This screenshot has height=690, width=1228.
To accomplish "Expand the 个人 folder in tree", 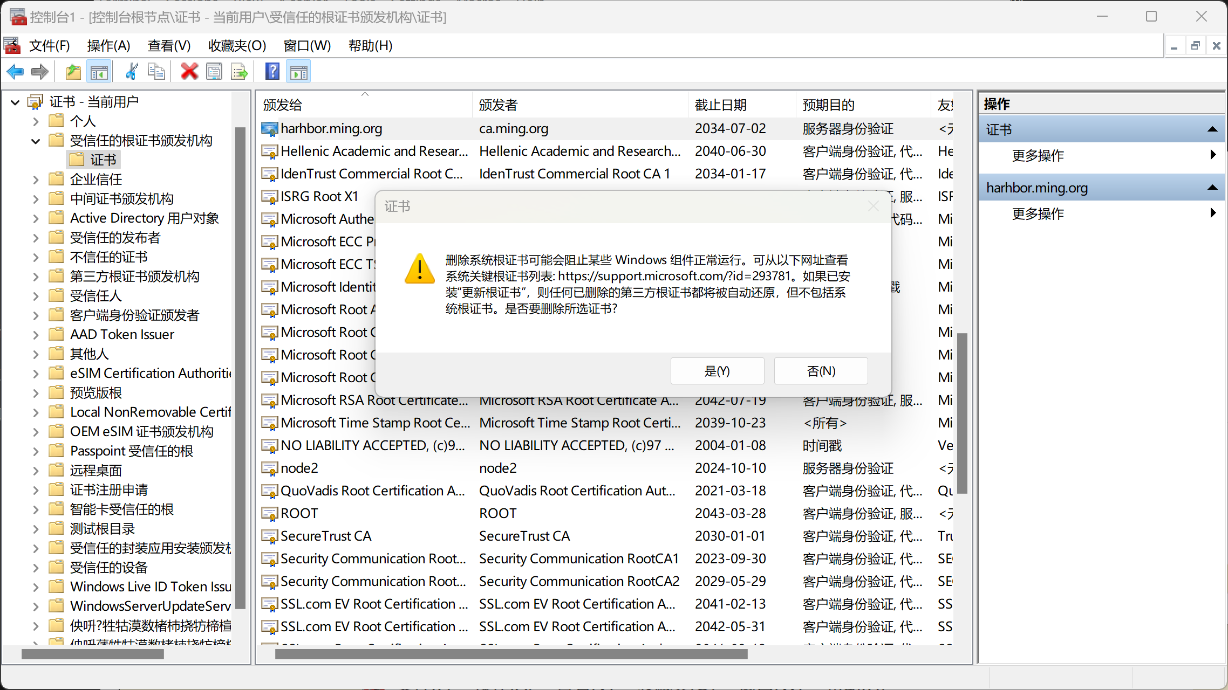I will coord(36,122).
